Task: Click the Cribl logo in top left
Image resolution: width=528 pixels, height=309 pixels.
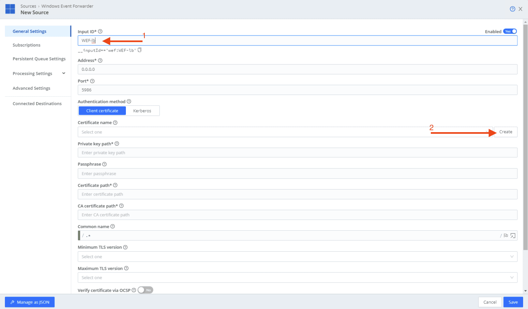Action: [x=10, y=9]
